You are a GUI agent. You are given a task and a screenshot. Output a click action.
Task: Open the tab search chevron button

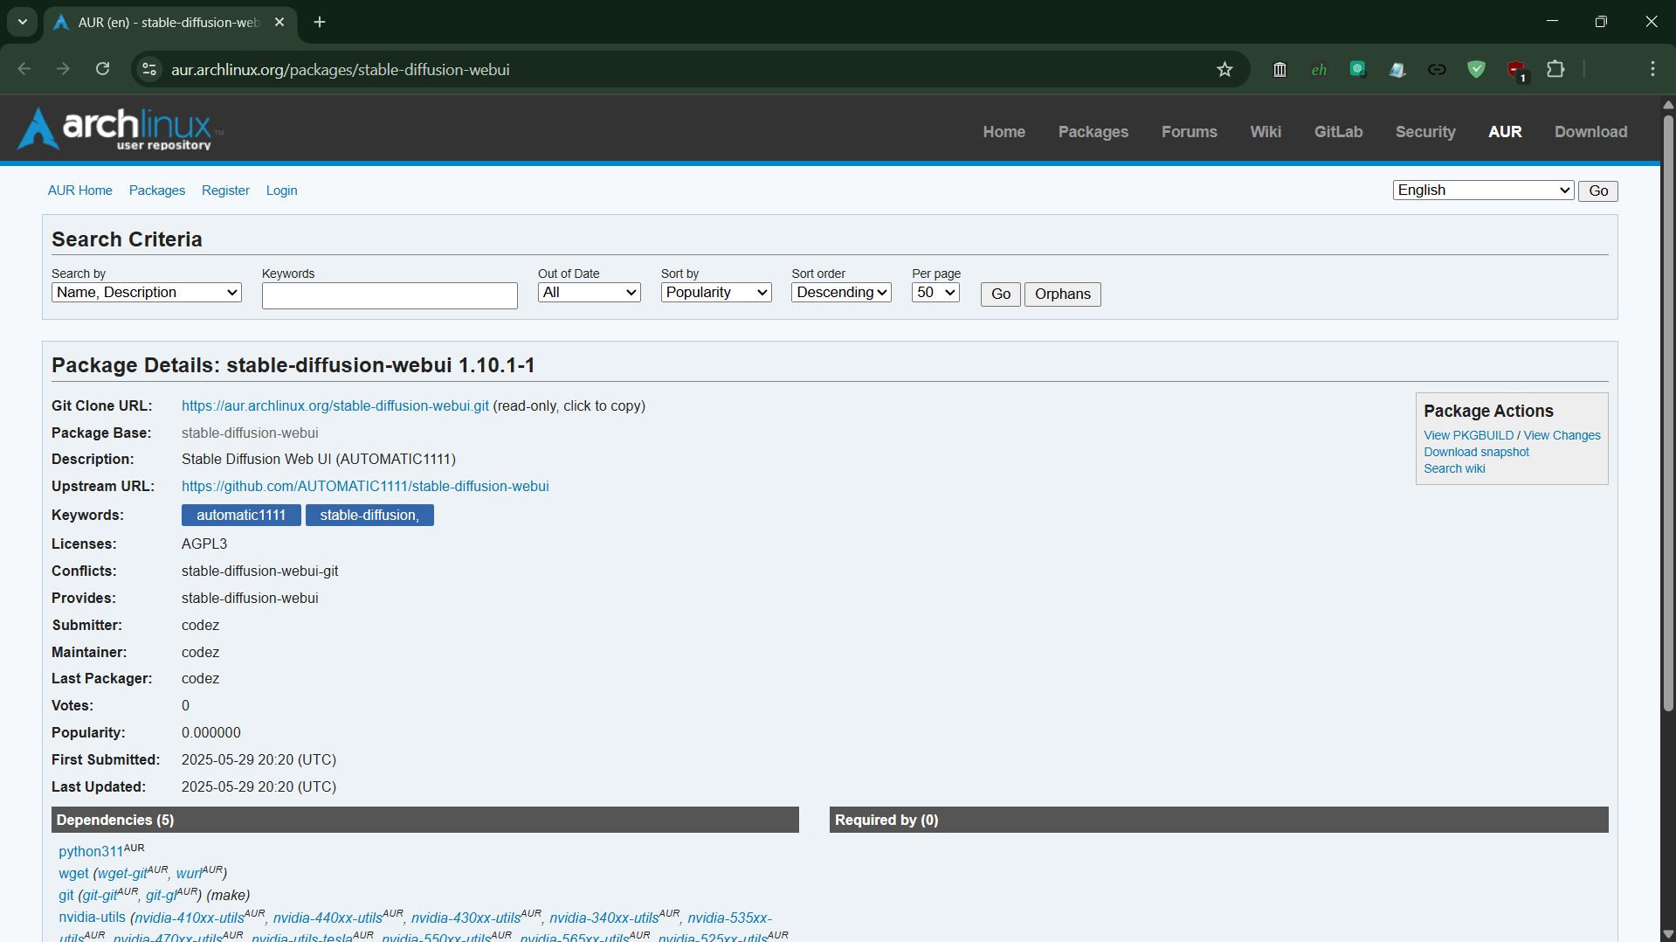[23, 22]
